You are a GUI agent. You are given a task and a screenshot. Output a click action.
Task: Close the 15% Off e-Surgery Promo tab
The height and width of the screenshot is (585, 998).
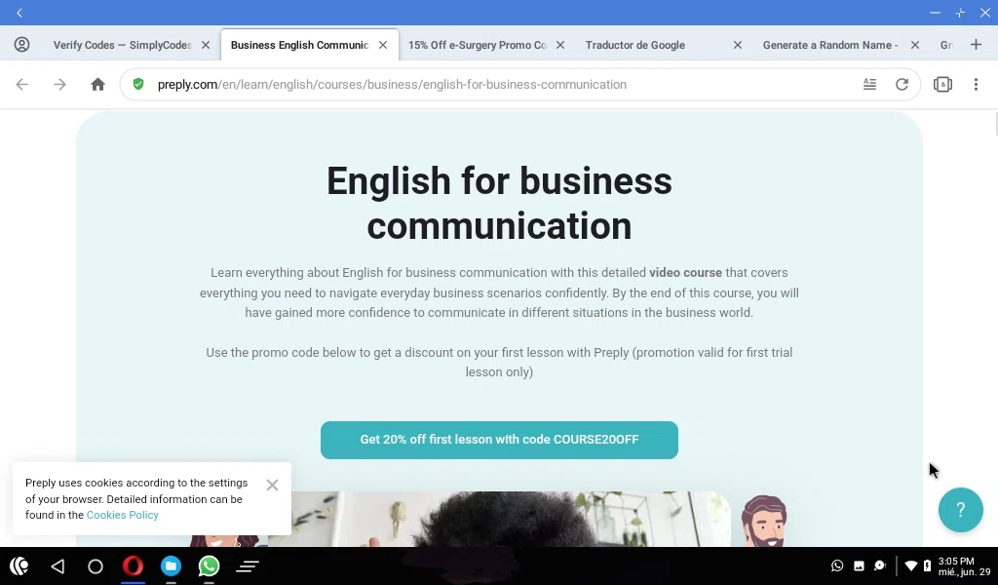pos(560,45)
